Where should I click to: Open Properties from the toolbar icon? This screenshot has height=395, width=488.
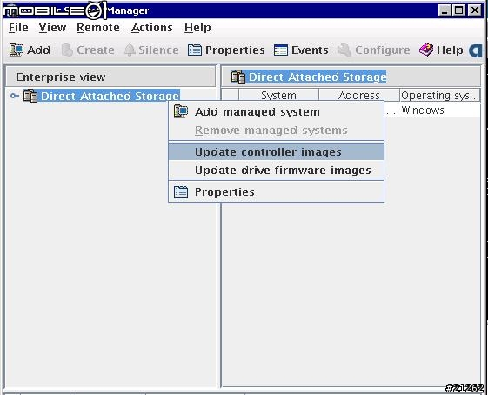point(195,50)
